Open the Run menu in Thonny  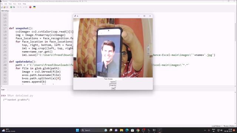(x=15, y=4)
